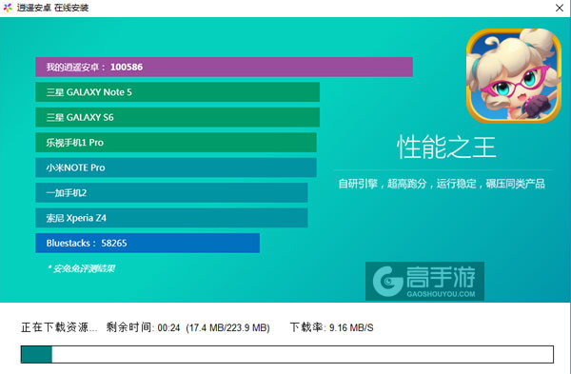Click the 小米NOTE Pro benchmark bar

[176, 167]
